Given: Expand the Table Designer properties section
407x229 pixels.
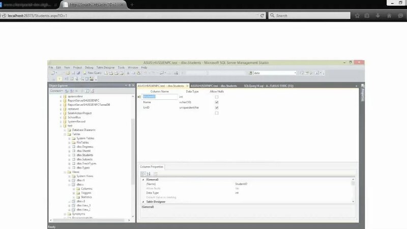Looking at the screenshot, I should click(143, 202).
